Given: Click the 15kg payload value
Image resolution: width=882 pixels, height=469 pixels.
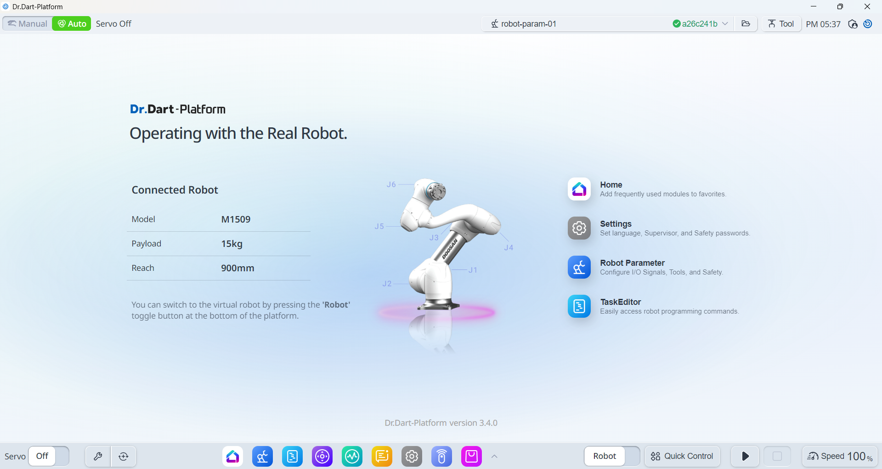Looking at the screenshot, I should 232,244.
